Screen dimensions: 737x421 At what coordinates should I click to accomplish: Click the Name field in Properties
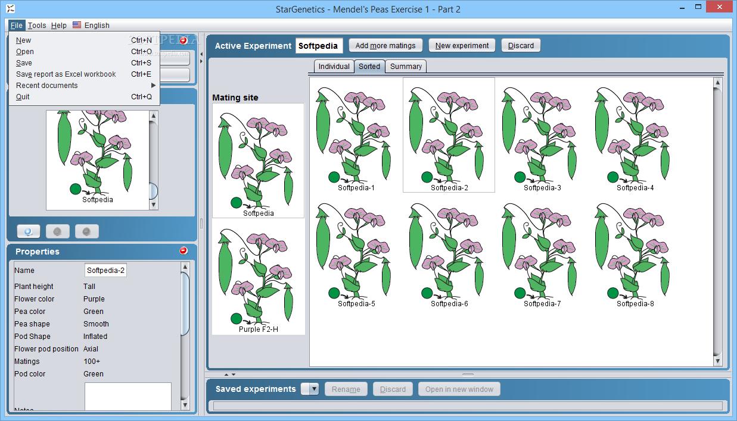[105, 271]
